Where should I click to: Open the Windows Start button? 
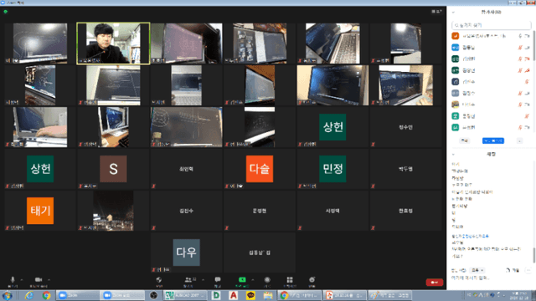point(7,295)
